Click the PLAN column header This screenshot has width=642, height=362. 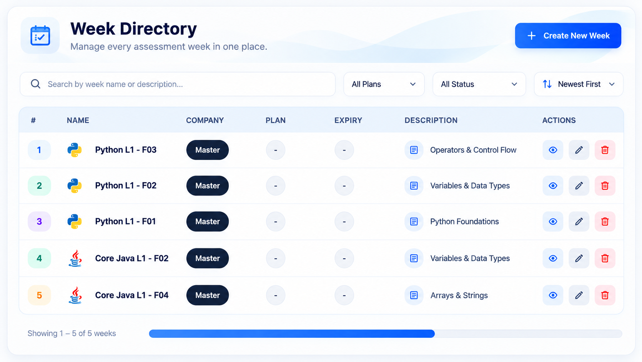[276, 120]
